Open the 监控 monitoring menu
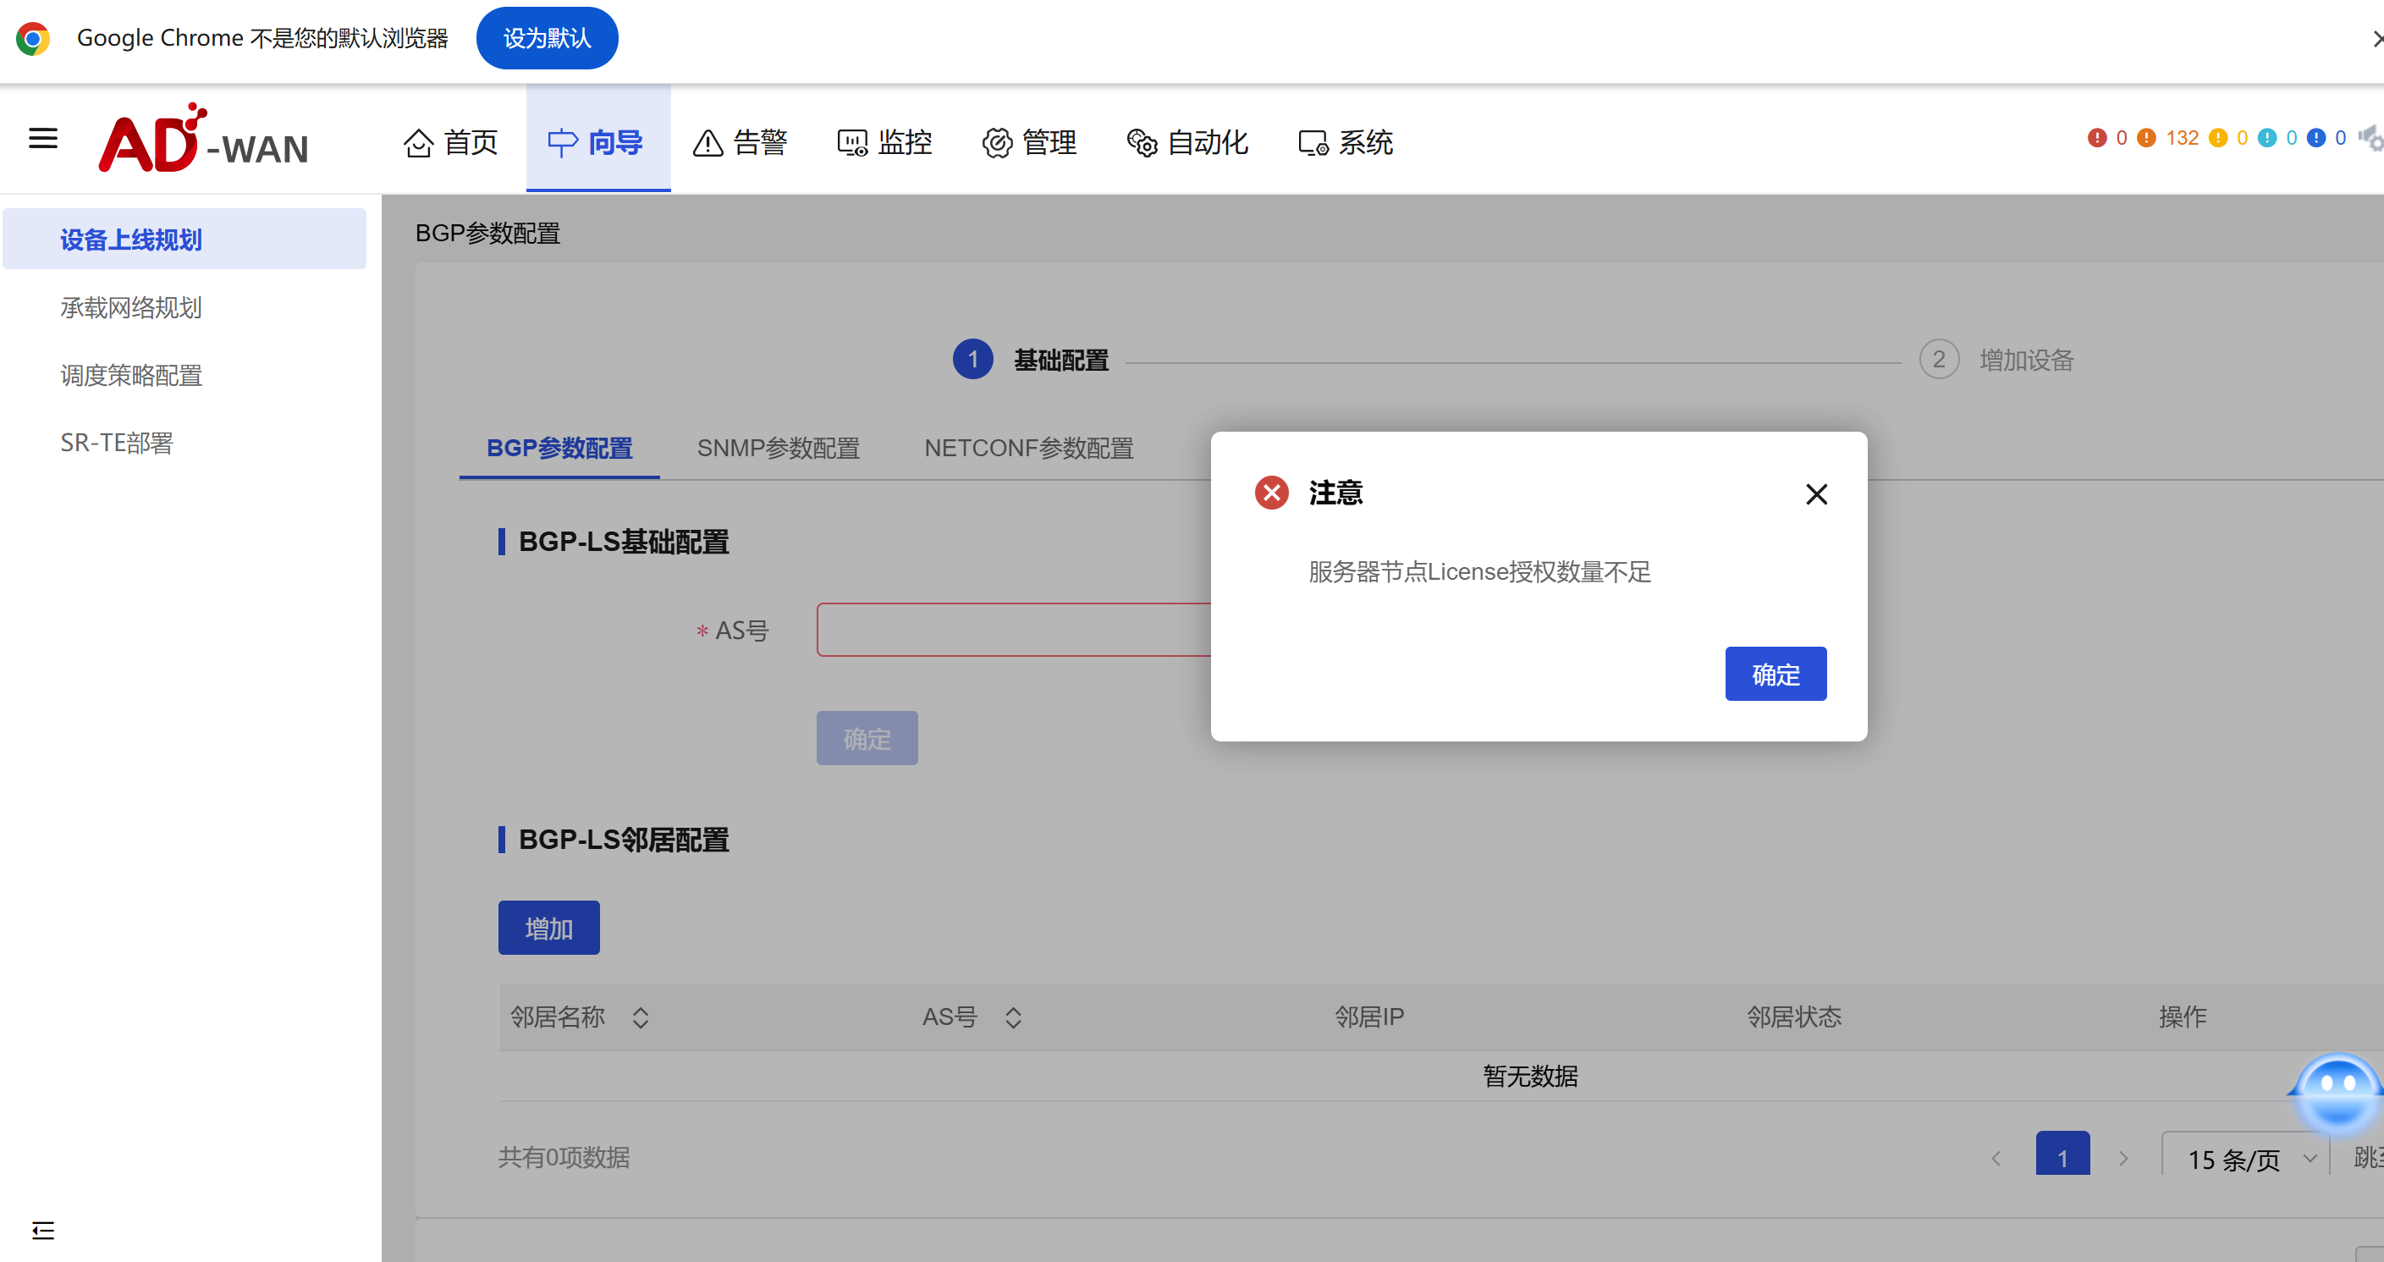The height and width of the screenshot is (1262, 2384). click(884, 142)
